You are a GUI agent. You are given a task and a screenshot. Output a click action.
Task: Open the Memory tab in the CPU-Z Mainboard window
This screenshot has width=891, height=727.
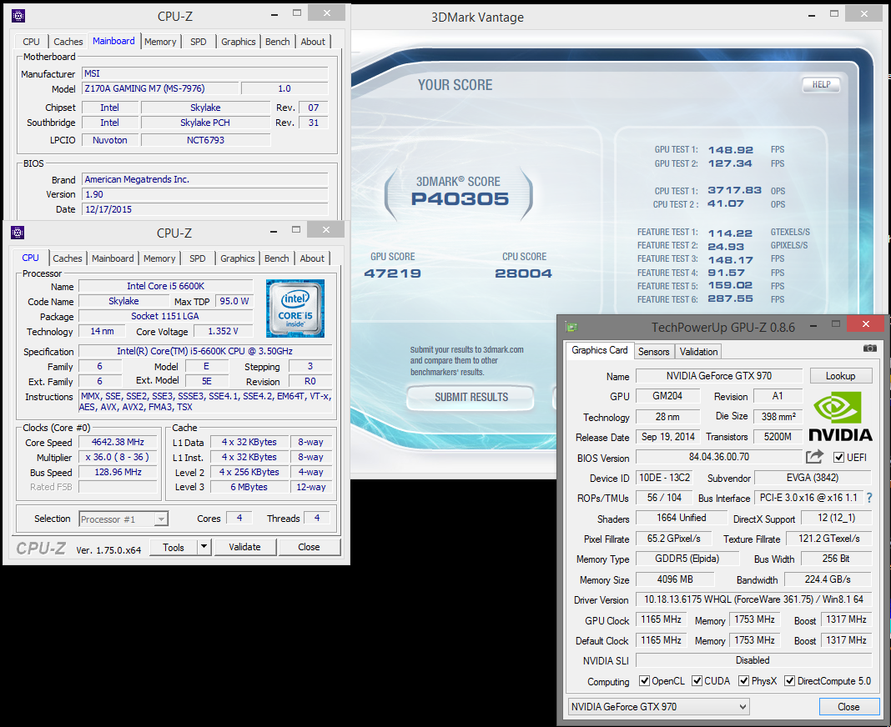pos(160,42)
